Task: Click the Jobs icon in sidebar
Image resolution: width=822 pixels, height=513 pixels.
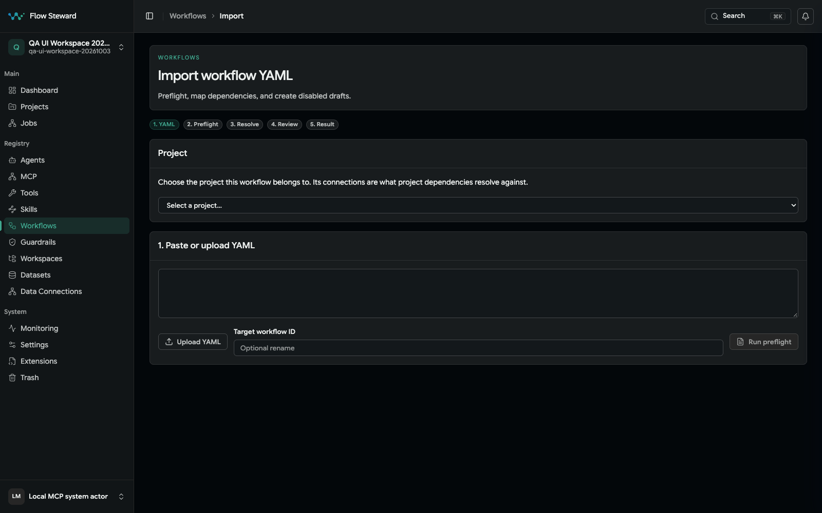Action: 12,123
